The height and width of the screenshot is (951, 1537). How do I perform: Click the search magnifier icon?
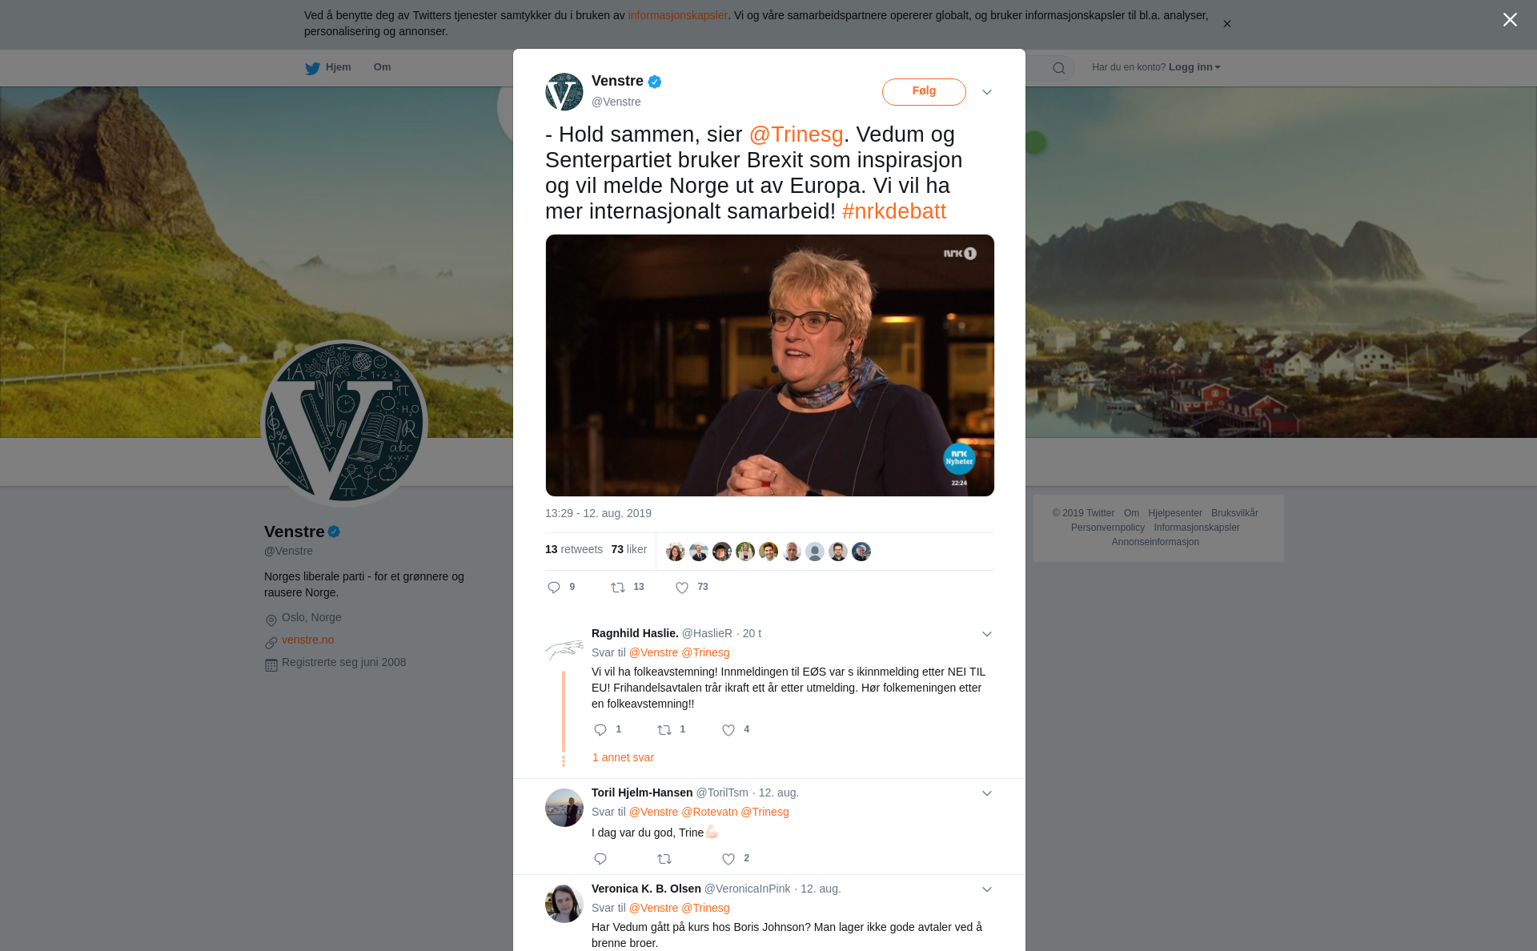click(x=1059, y=68)
